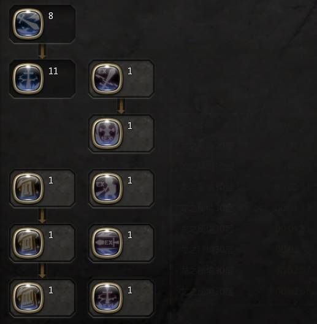This screenshot has height=324, width=317.
Task: Click the arrow between first and middle scroll skills
Action: tap(42, 216)
